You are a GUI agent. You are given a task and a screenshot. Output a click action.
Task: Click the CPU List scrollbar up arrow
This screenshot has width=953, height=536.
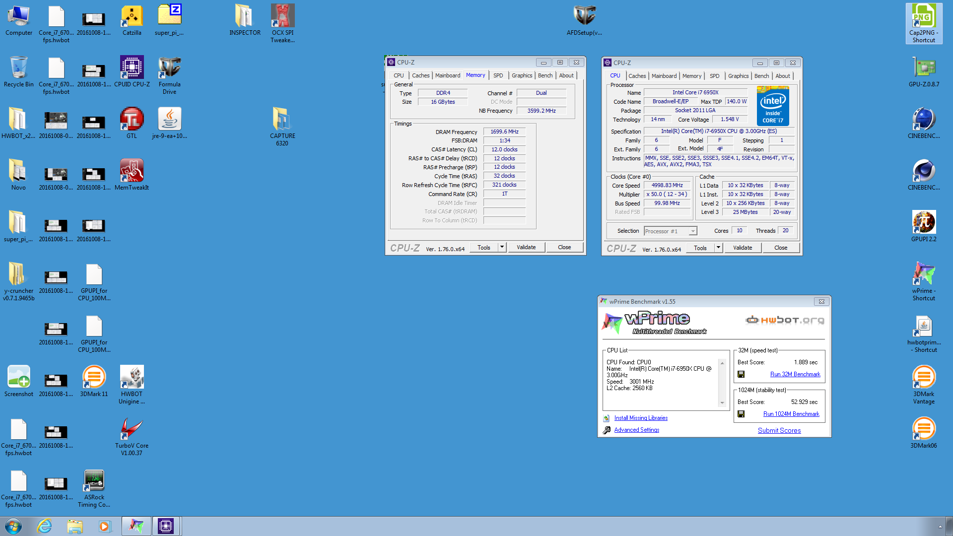click(722, 363)
